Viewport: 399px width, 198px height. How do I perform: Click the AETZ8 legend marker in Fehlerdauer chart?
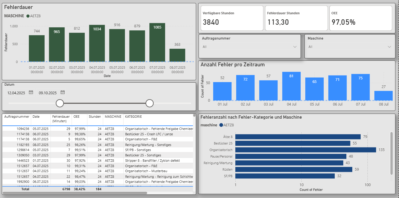[28, 16]
